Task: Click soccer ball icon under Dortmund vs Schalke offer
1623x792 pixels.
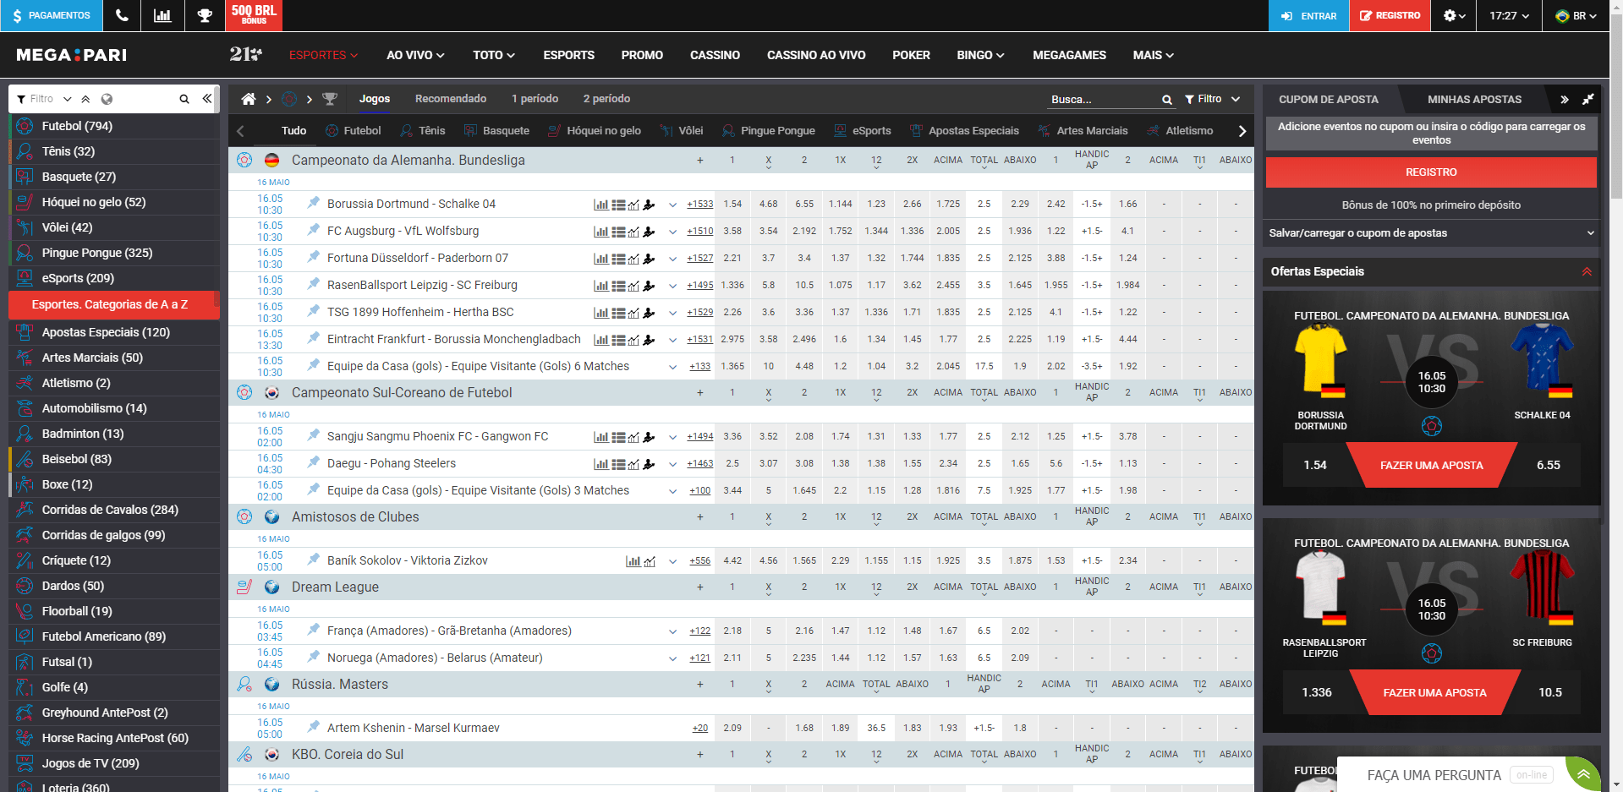Action: coord(1432,426)
